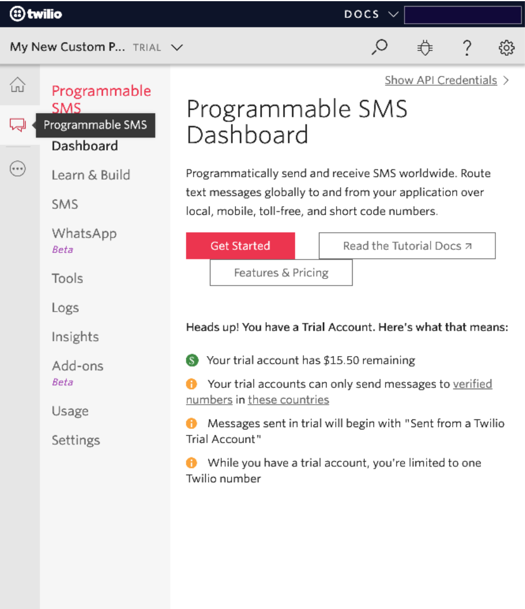Open account settings gear icon
Screen dimensions: 525x609
click(x=507, y=47)
